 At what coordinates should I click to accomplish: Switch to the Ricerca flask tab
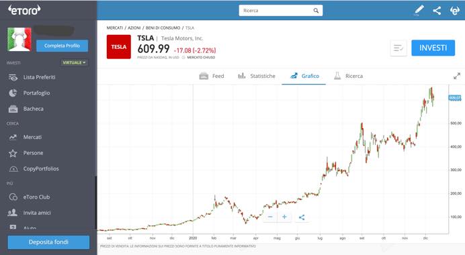[x=349, y=76]
